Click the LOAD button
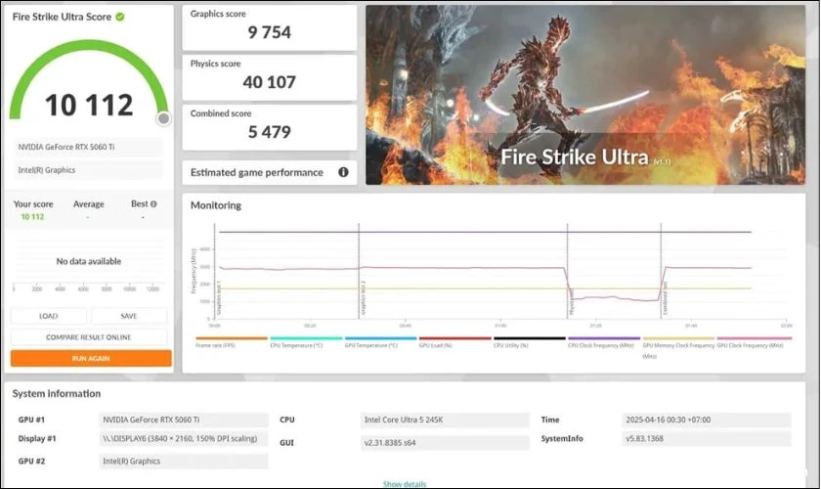821x489 pixels. pos(49,316)
